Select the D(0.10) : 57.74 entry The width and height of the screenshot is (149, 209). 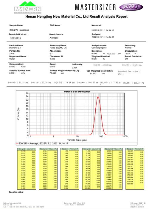click(x=41, y=83)
